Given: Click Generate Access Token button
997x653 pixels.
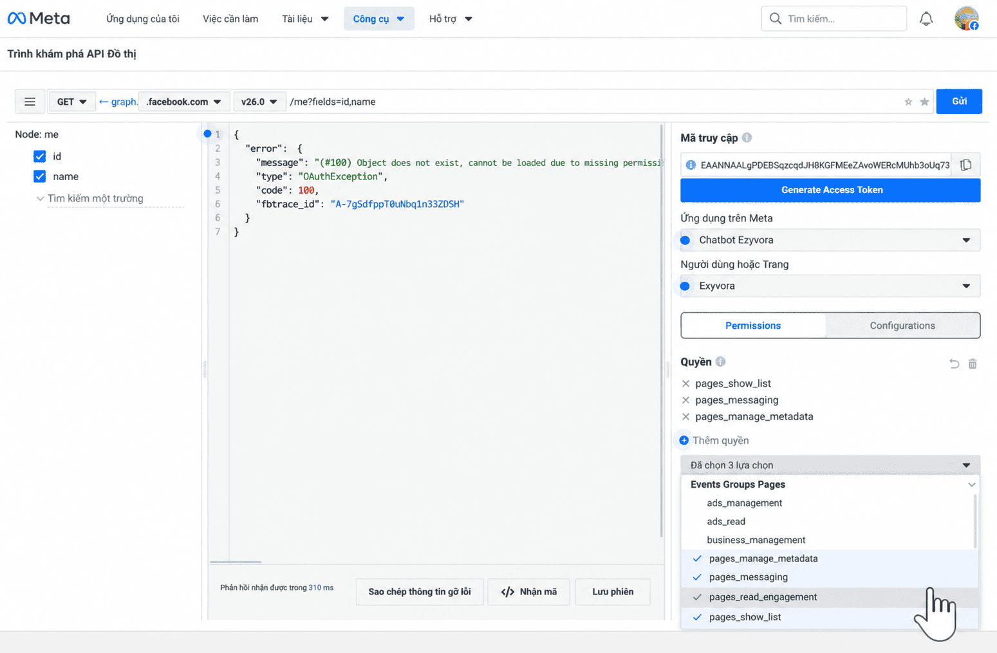Looking at the screenshot, I should 830,190.
